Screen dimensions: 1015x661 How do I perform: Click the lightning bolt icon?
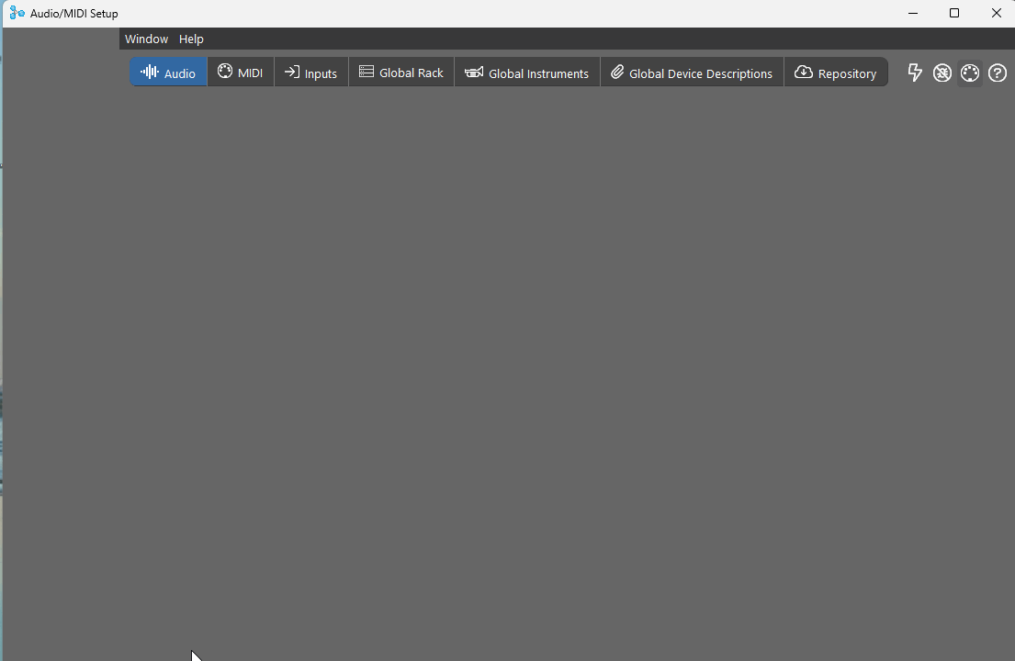[x=915, y=73]
